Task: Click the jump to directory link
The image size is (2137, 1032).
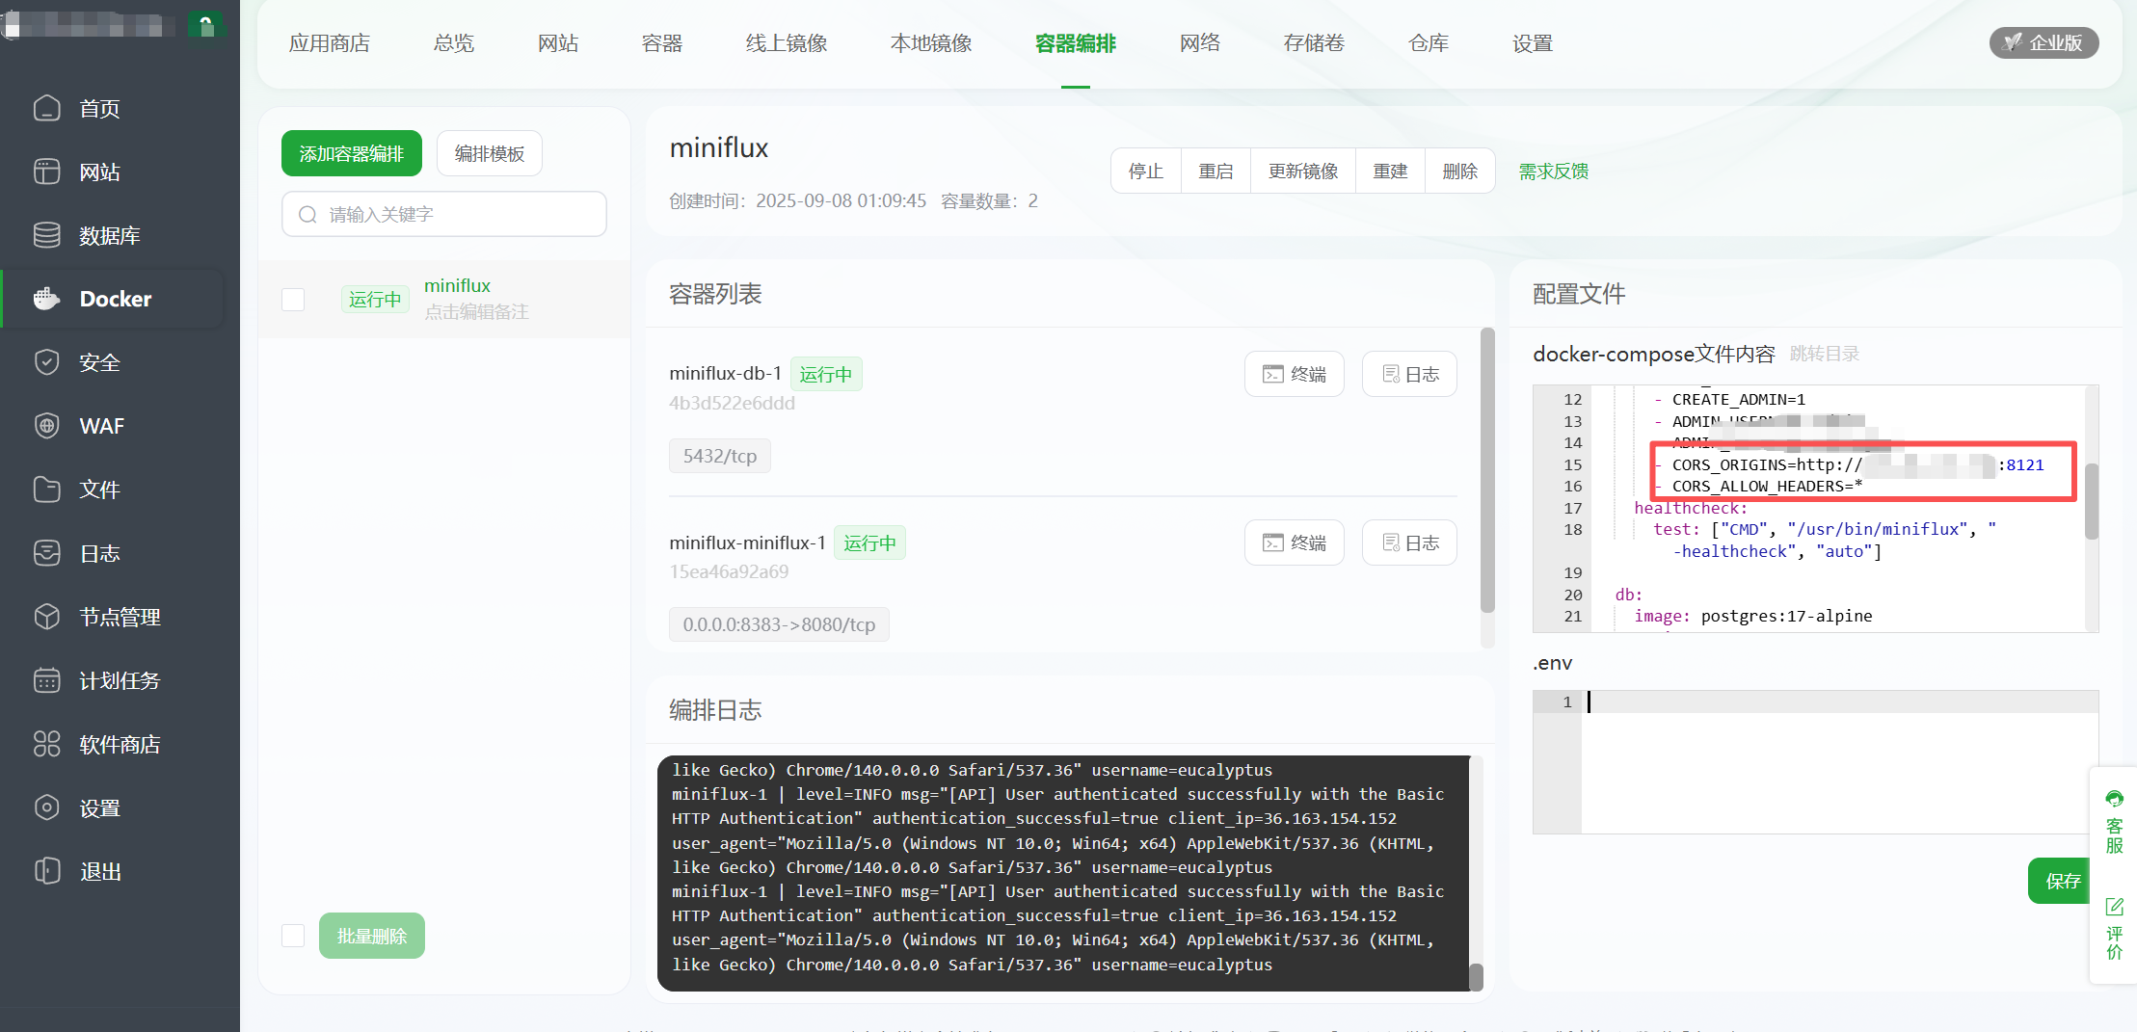Action: tap(1824, 354)
